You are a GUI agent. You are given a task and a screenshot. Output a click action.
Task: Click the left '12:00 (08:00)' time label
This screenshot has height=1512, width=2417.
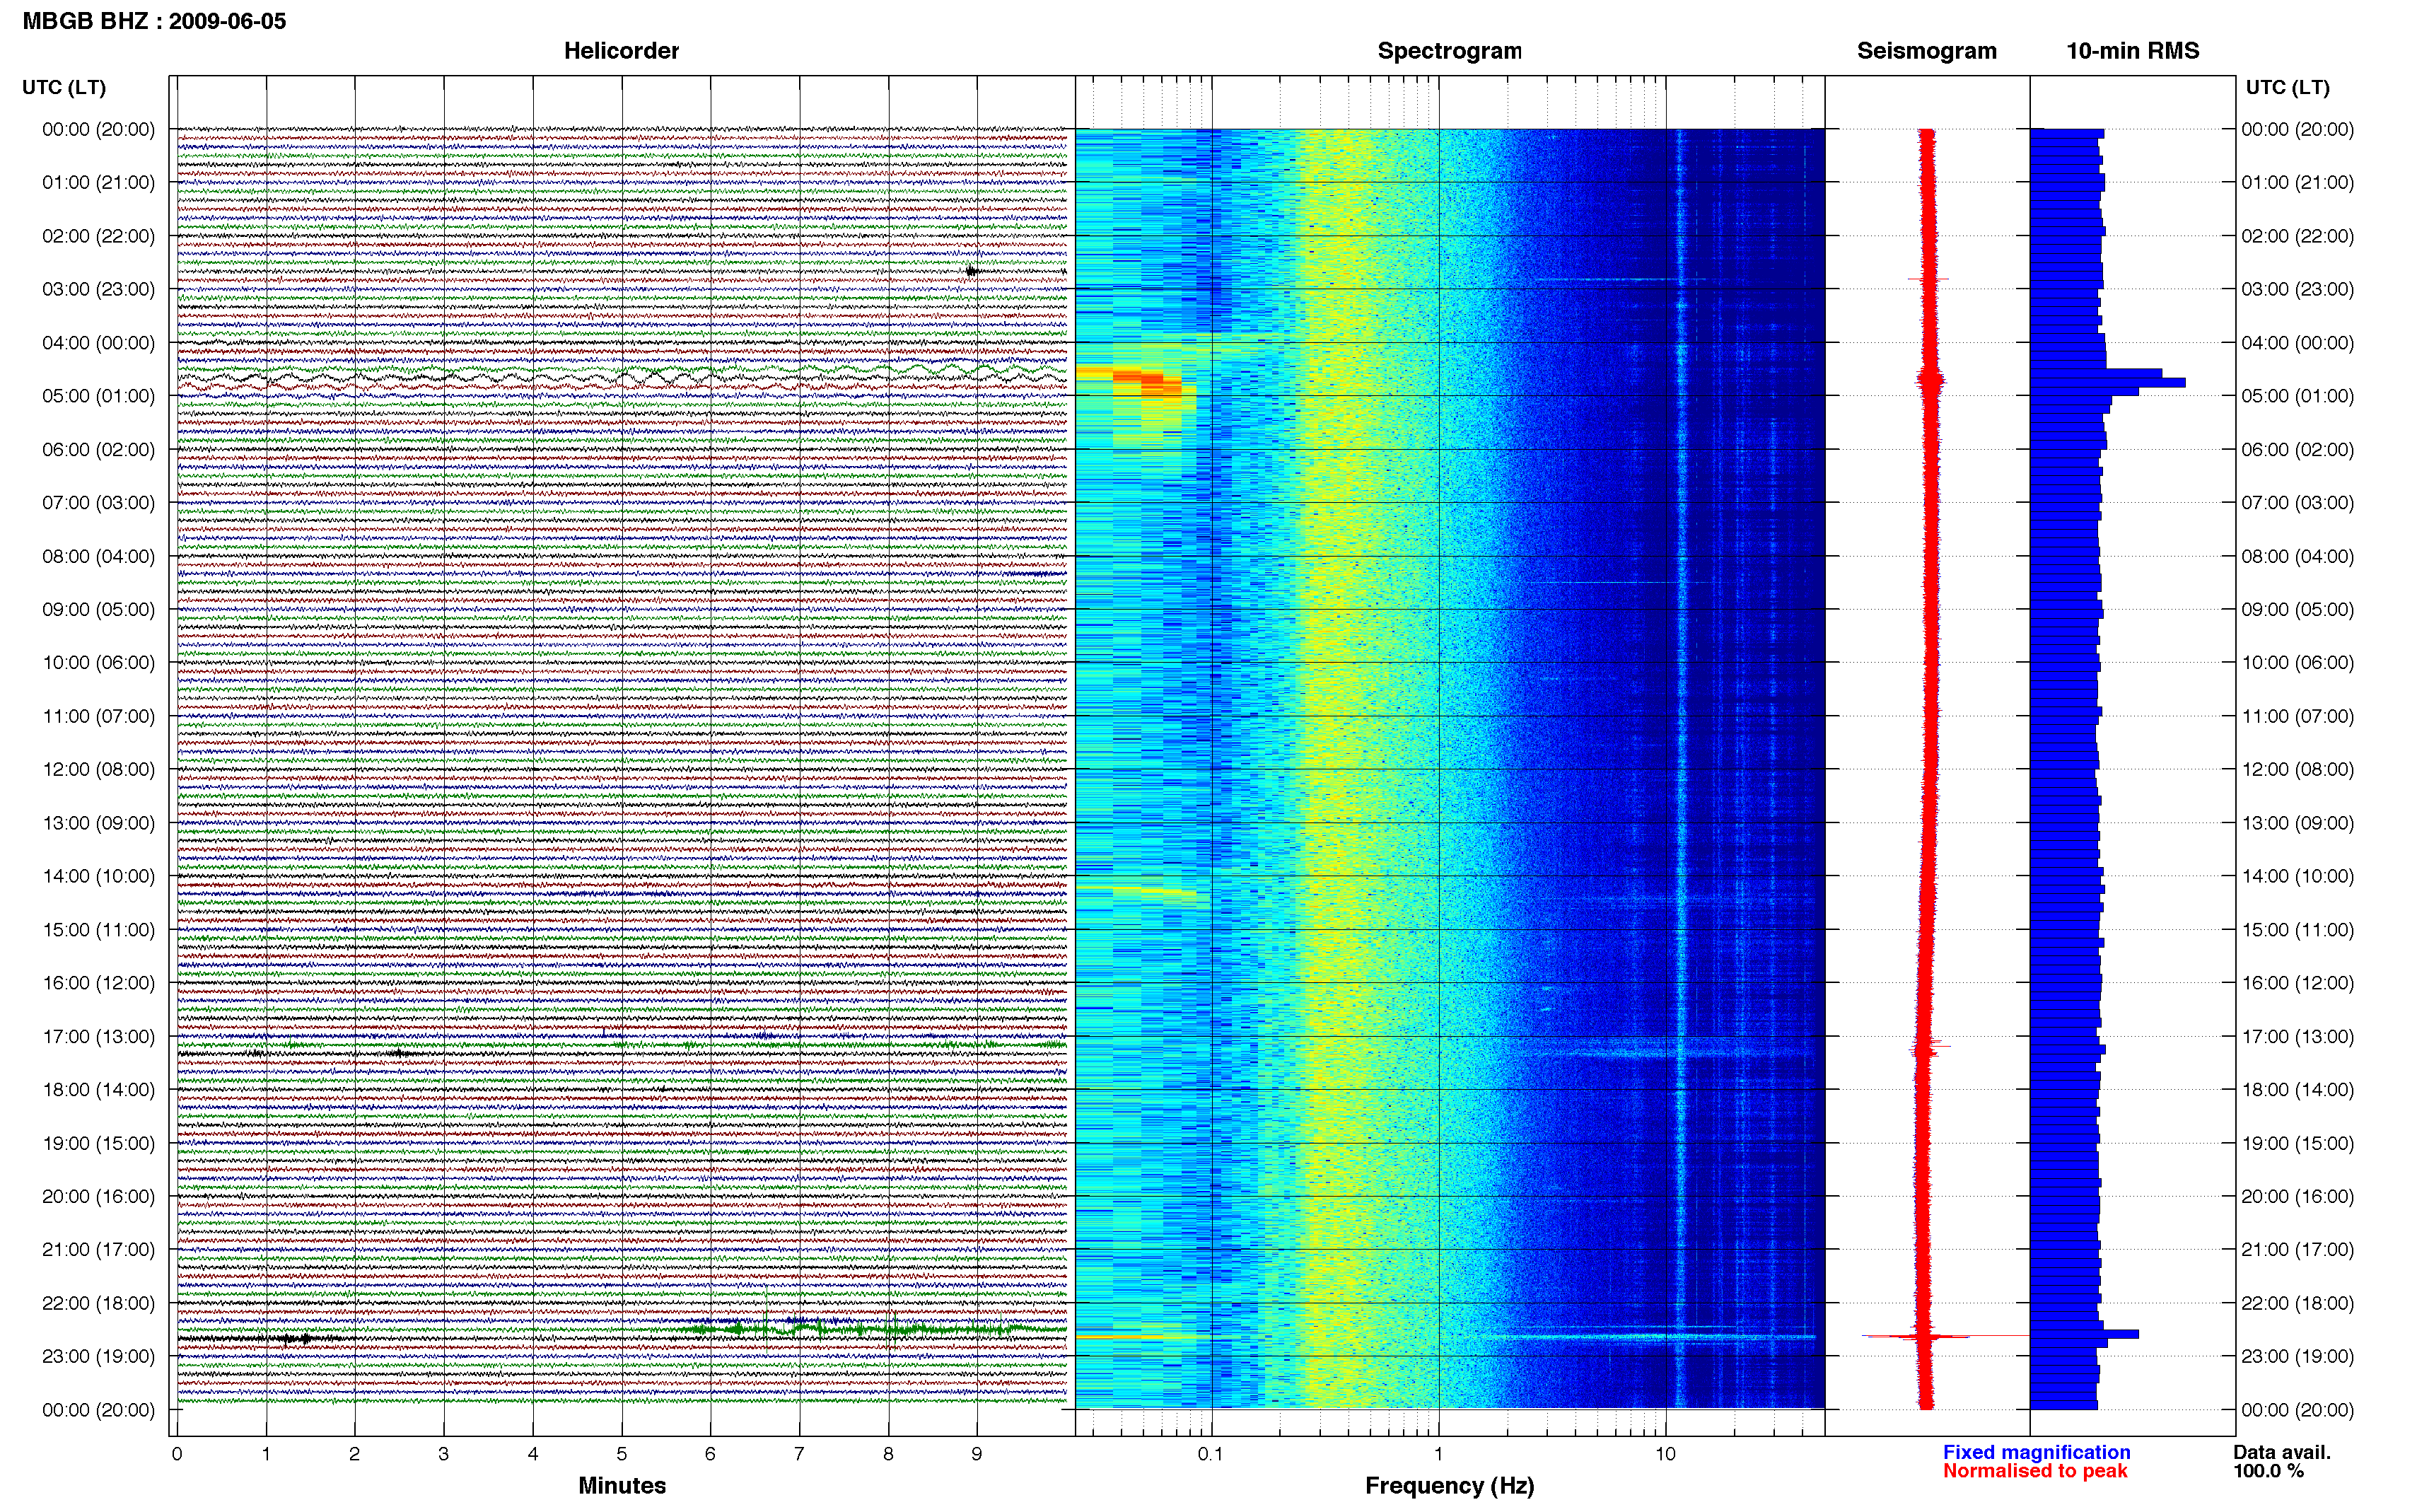click(98, 770)
